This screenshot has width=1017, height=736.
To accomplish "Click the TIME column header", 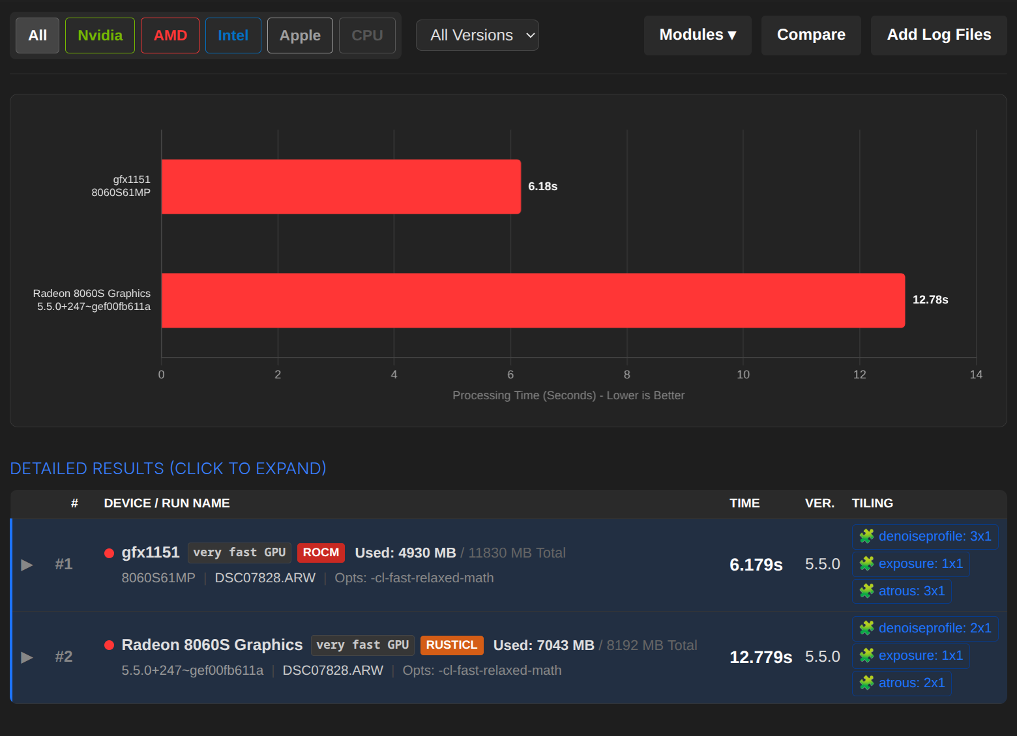I will 744,503.
